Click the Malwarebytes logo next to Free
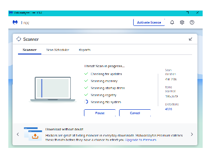211x158 pixels. pyautogui.click(x=15, y=22)
